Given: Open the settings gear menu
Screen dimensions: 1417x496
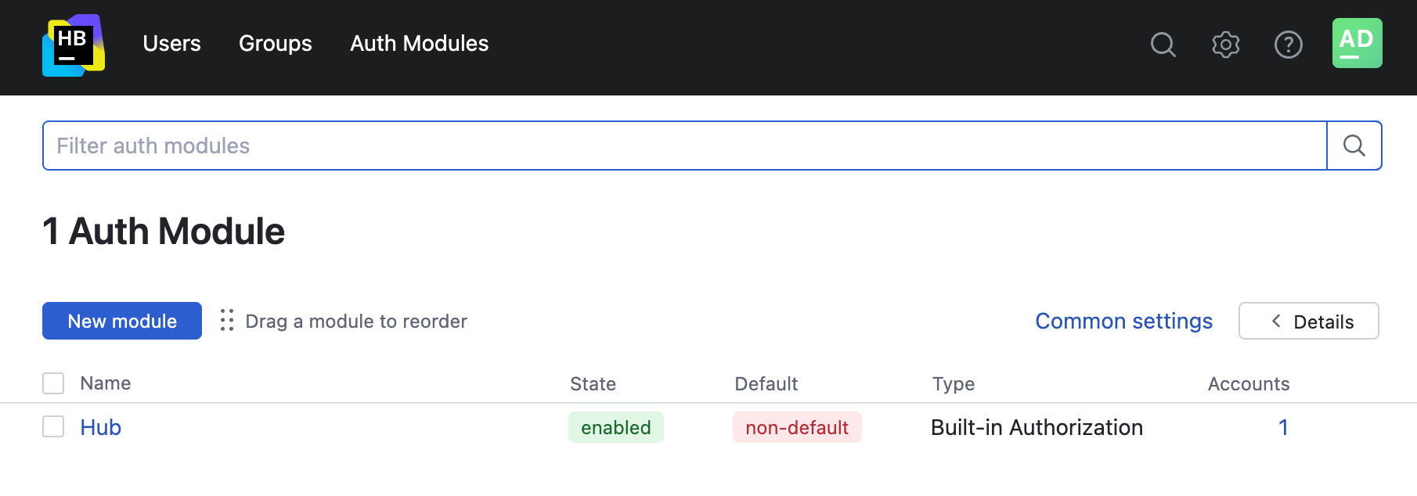Looking at the screenshot, I should pyautogui.click(x=1225, y=45).
